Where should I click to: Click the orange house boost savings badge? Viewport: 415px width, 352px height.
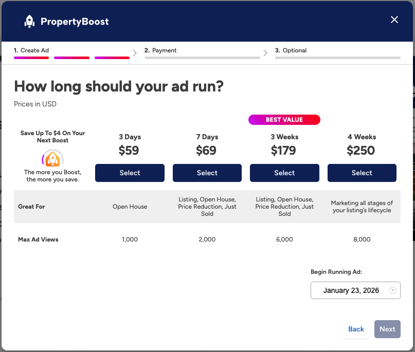52,159
